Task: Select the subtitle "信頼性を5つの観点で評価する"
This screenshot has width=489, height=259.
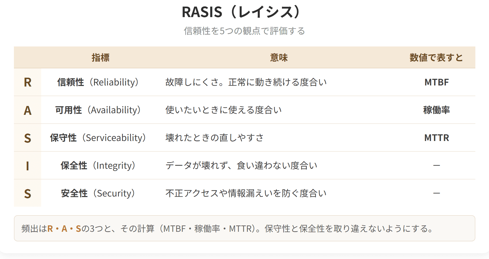Action: [x=244, y=31]
